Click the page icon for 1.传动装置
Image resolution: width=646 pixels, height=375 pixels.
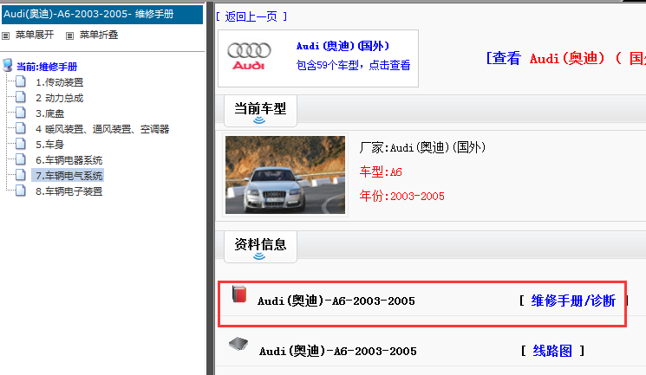(21, 81)
